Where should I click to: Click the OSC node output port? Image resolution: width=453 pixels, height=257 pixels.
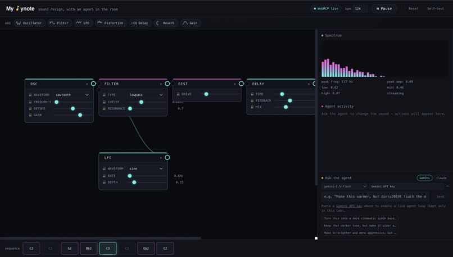(x=93, y=84)
